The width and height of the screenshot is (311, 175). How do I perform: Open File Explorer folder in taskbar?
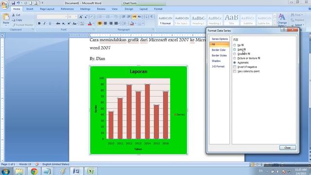point(19,171)
